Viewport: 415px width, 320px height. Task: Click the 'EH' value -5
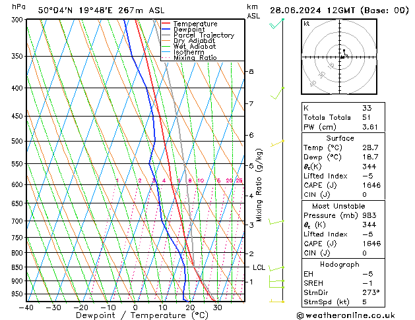[367, 274]
